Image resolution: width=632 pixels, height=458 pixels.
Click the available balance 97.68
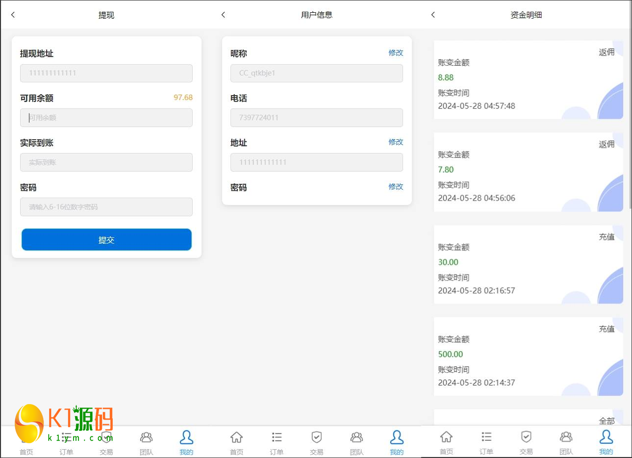pyautogui.click(x=183, y=98)
